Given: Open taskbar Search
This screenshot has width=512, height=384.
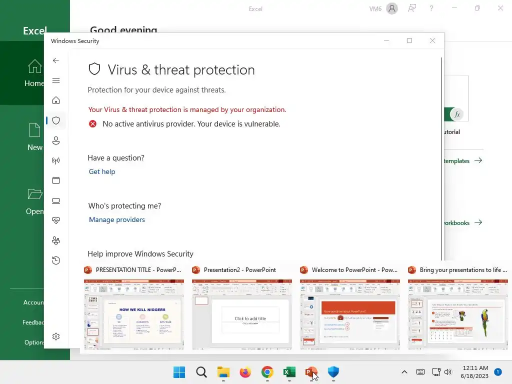Looking at the screenshot, I should (x=201, y=372).
